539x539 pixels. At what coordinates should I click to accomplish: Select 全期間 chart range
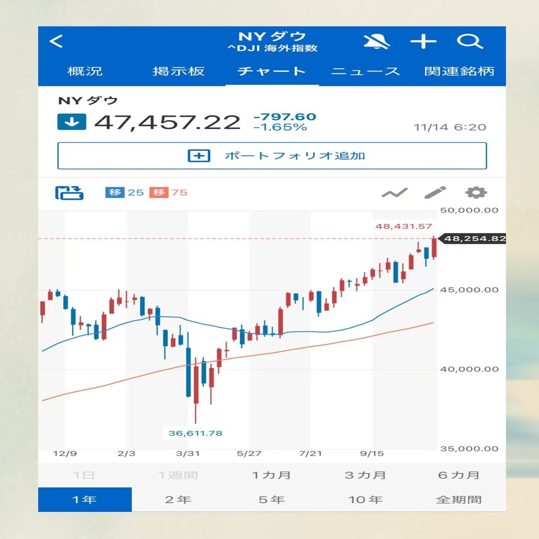tap(459, 499)
